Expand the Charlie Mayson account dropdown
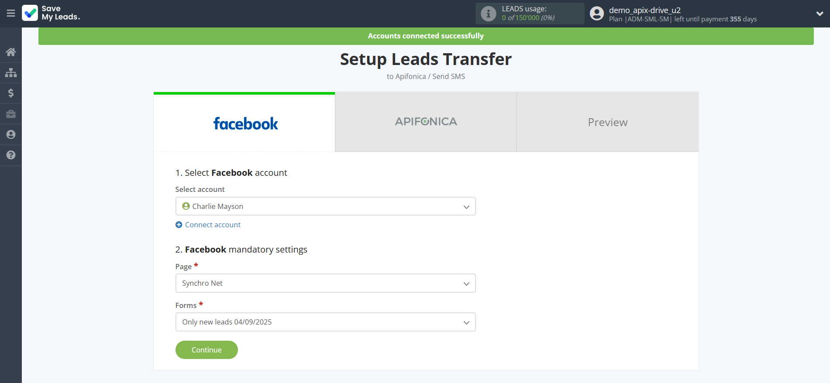 click(325, 206)
